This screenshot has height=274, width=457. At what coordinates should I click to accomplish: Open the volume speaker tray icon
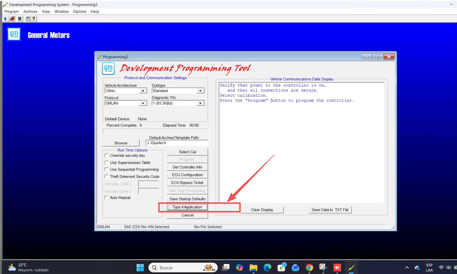click(x=449, y=268)
